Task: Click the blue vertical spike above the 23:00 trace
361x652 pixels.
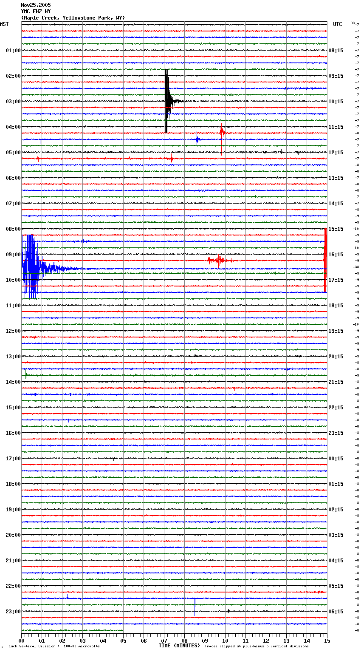Action: (195, 607)
